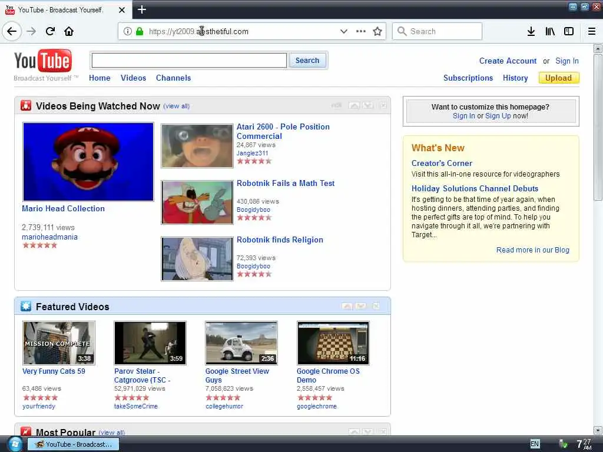The image size is (603, 452).
Task: Click the taskbar clock
Action: [x=584, y=444]
